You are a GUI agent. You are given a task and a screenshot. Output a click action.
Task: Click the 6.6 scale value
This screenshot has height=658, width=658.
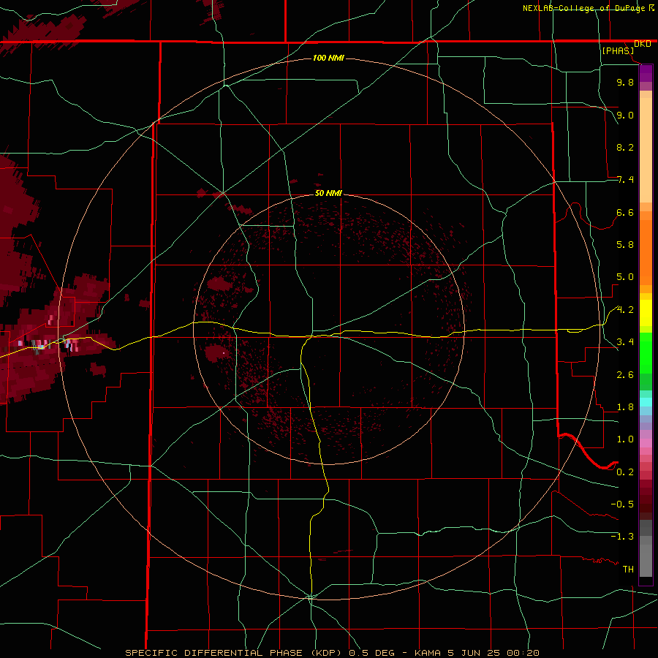[x=625, y=212]
